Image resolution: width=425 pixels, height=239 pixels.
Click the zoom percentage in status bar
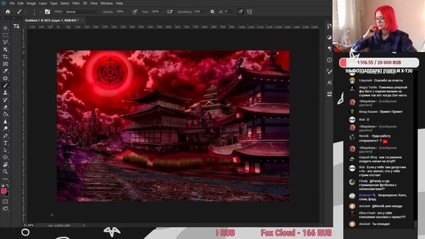[x=29, y=226]
